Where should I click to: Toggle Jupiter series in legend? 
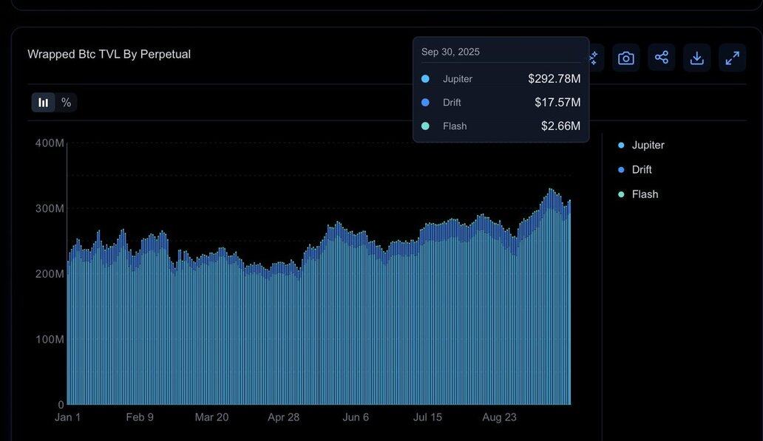[x=648, y=146]
